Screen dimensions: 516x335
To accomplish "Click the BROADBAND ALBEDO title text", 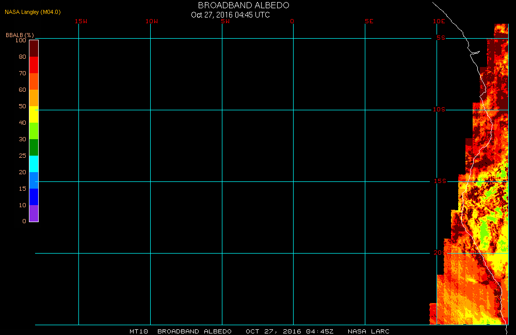I will [x=244, y=5].
